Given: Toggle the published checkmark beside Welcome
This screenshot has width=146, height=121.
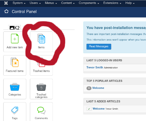Looking at the screenshot, I should coord(89,109).
